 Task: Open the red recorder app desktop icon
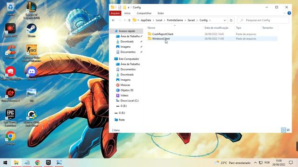10,30
